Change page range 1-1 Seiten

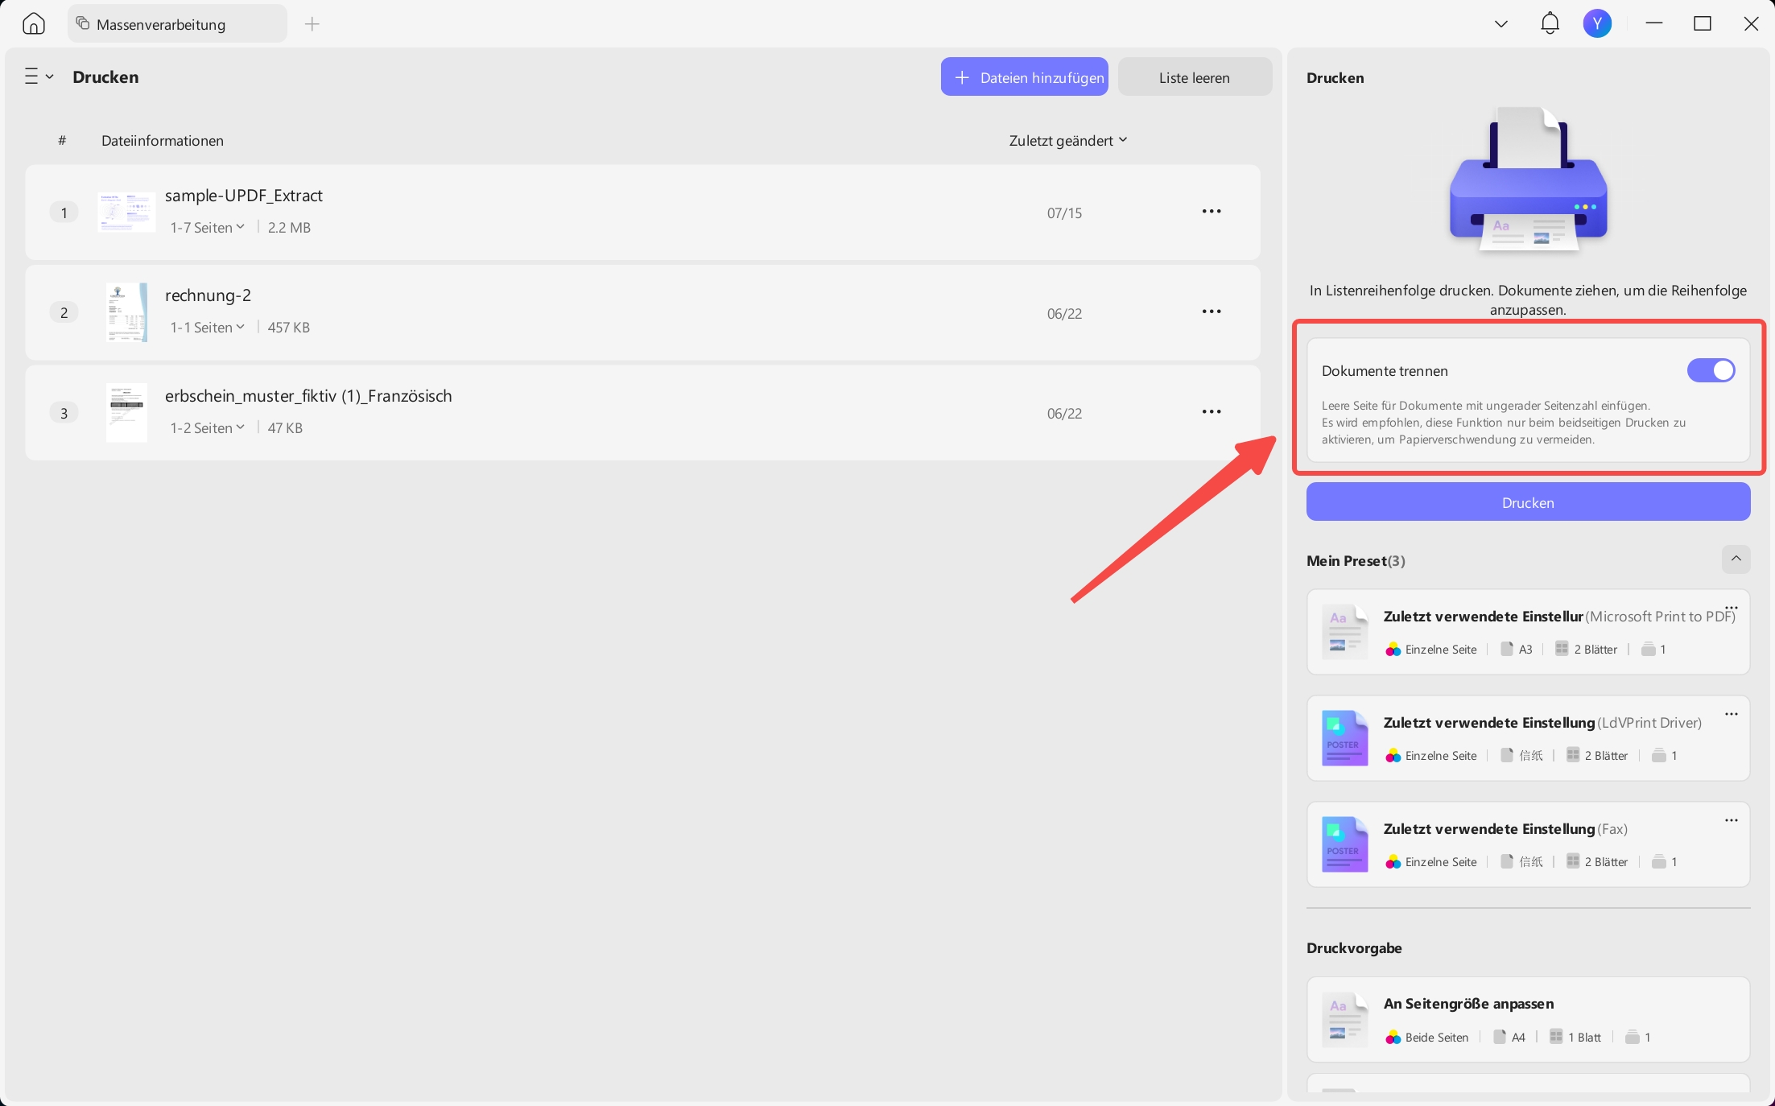click(207, 328)
